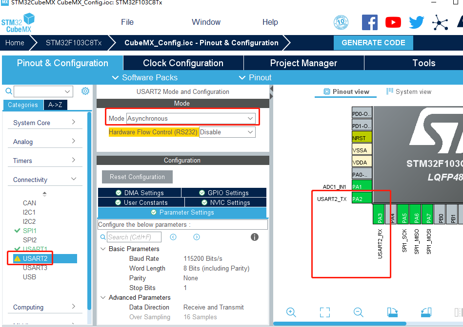Open the GPIO Settings tab
The image size is (463, 327).
coord(224,193)
